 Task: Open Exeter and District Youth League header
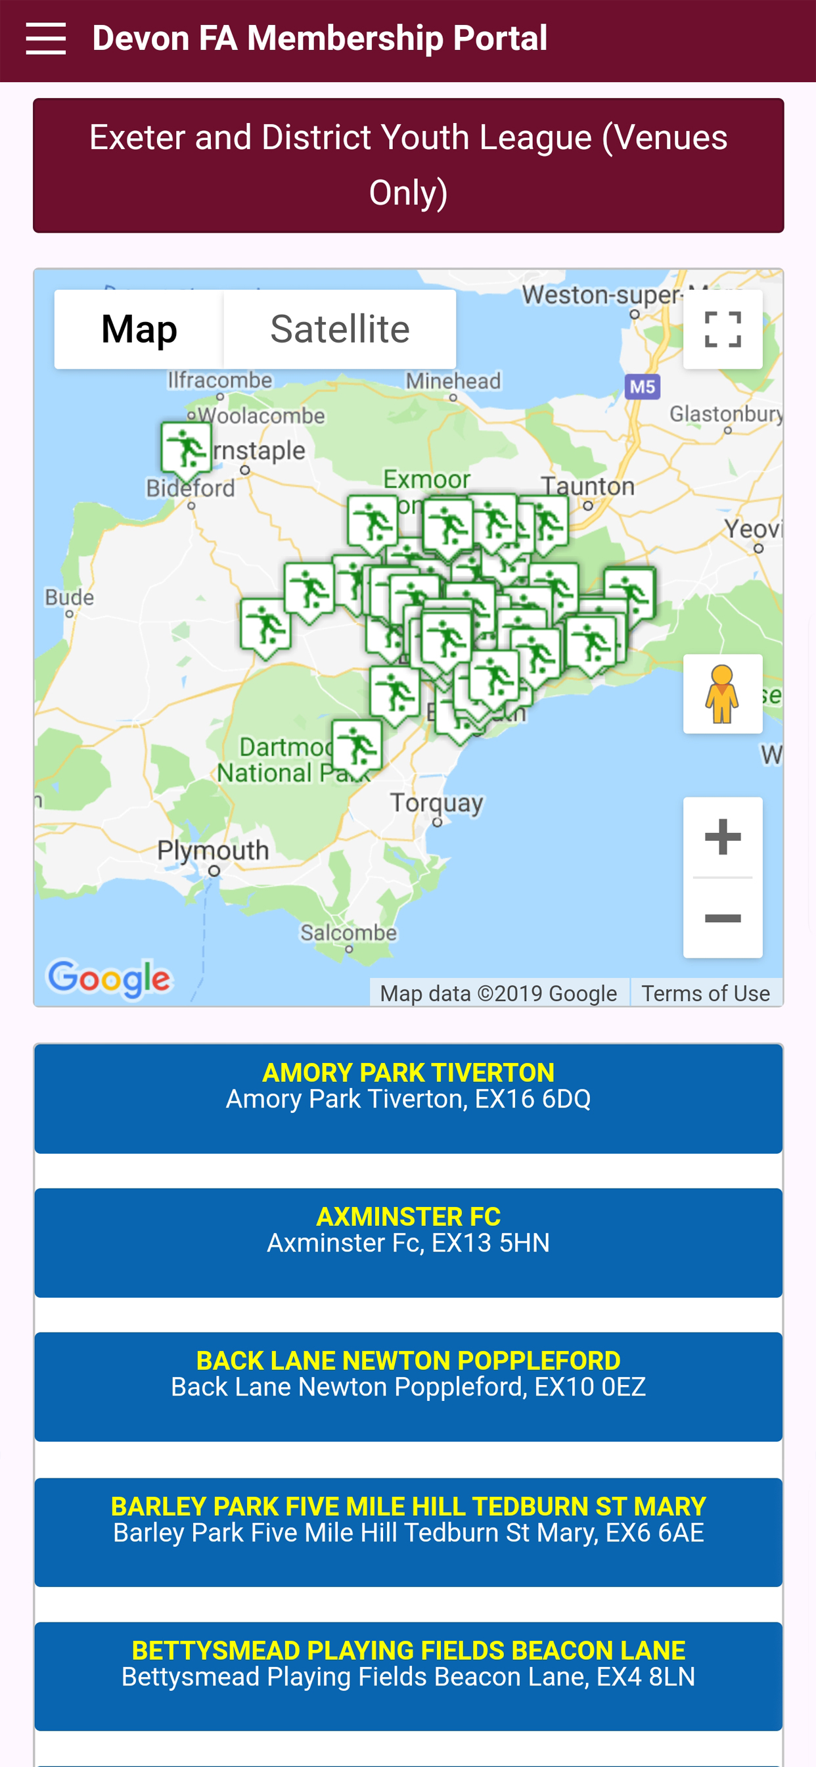pos(409,165)
